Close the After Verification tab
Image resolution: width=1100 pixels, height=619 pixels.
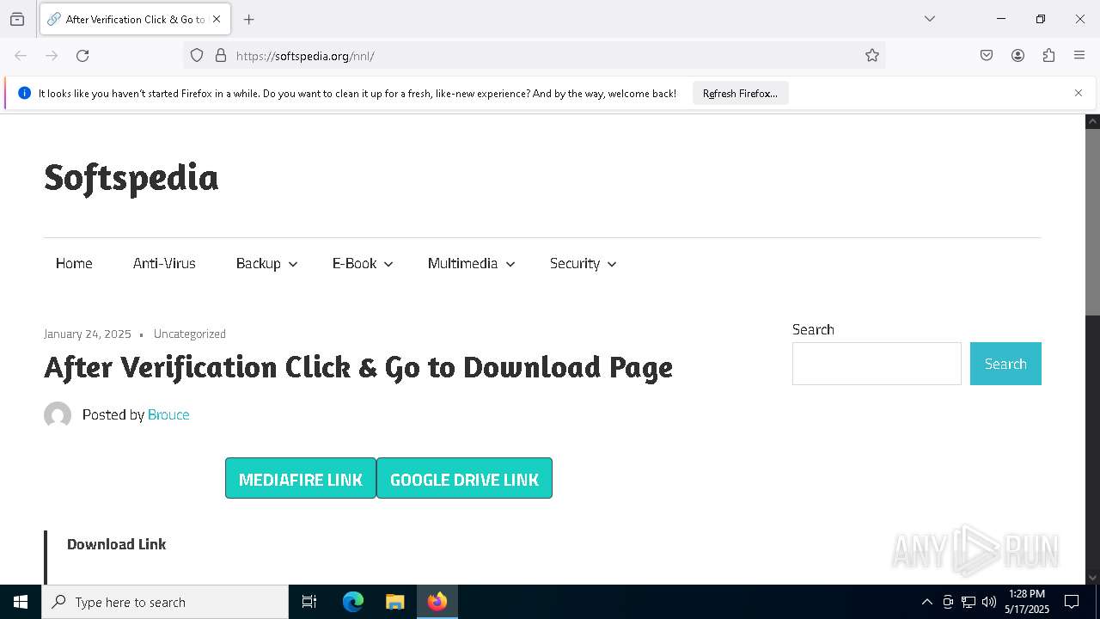point(217,19)
